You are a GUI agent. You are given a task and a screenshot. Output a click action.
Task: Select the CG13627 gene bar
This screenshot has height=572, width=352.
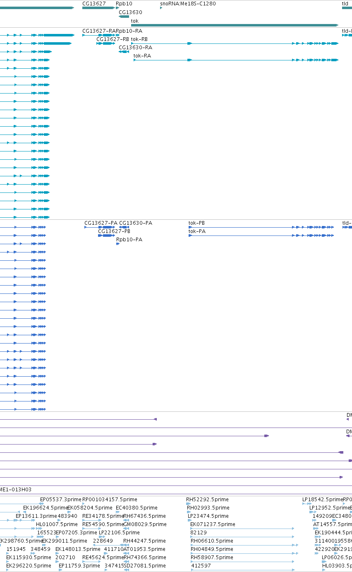point(98,8)
